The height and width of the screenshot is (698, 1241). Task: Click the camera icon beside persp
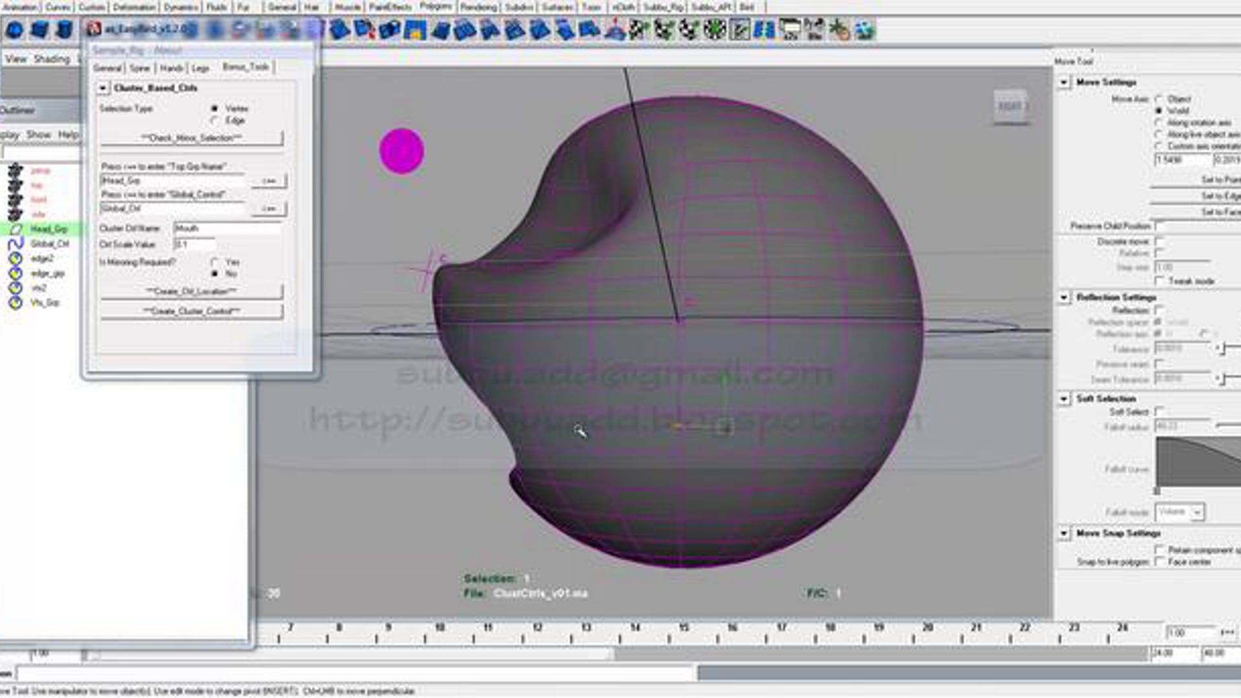click(x=16, y=171)
